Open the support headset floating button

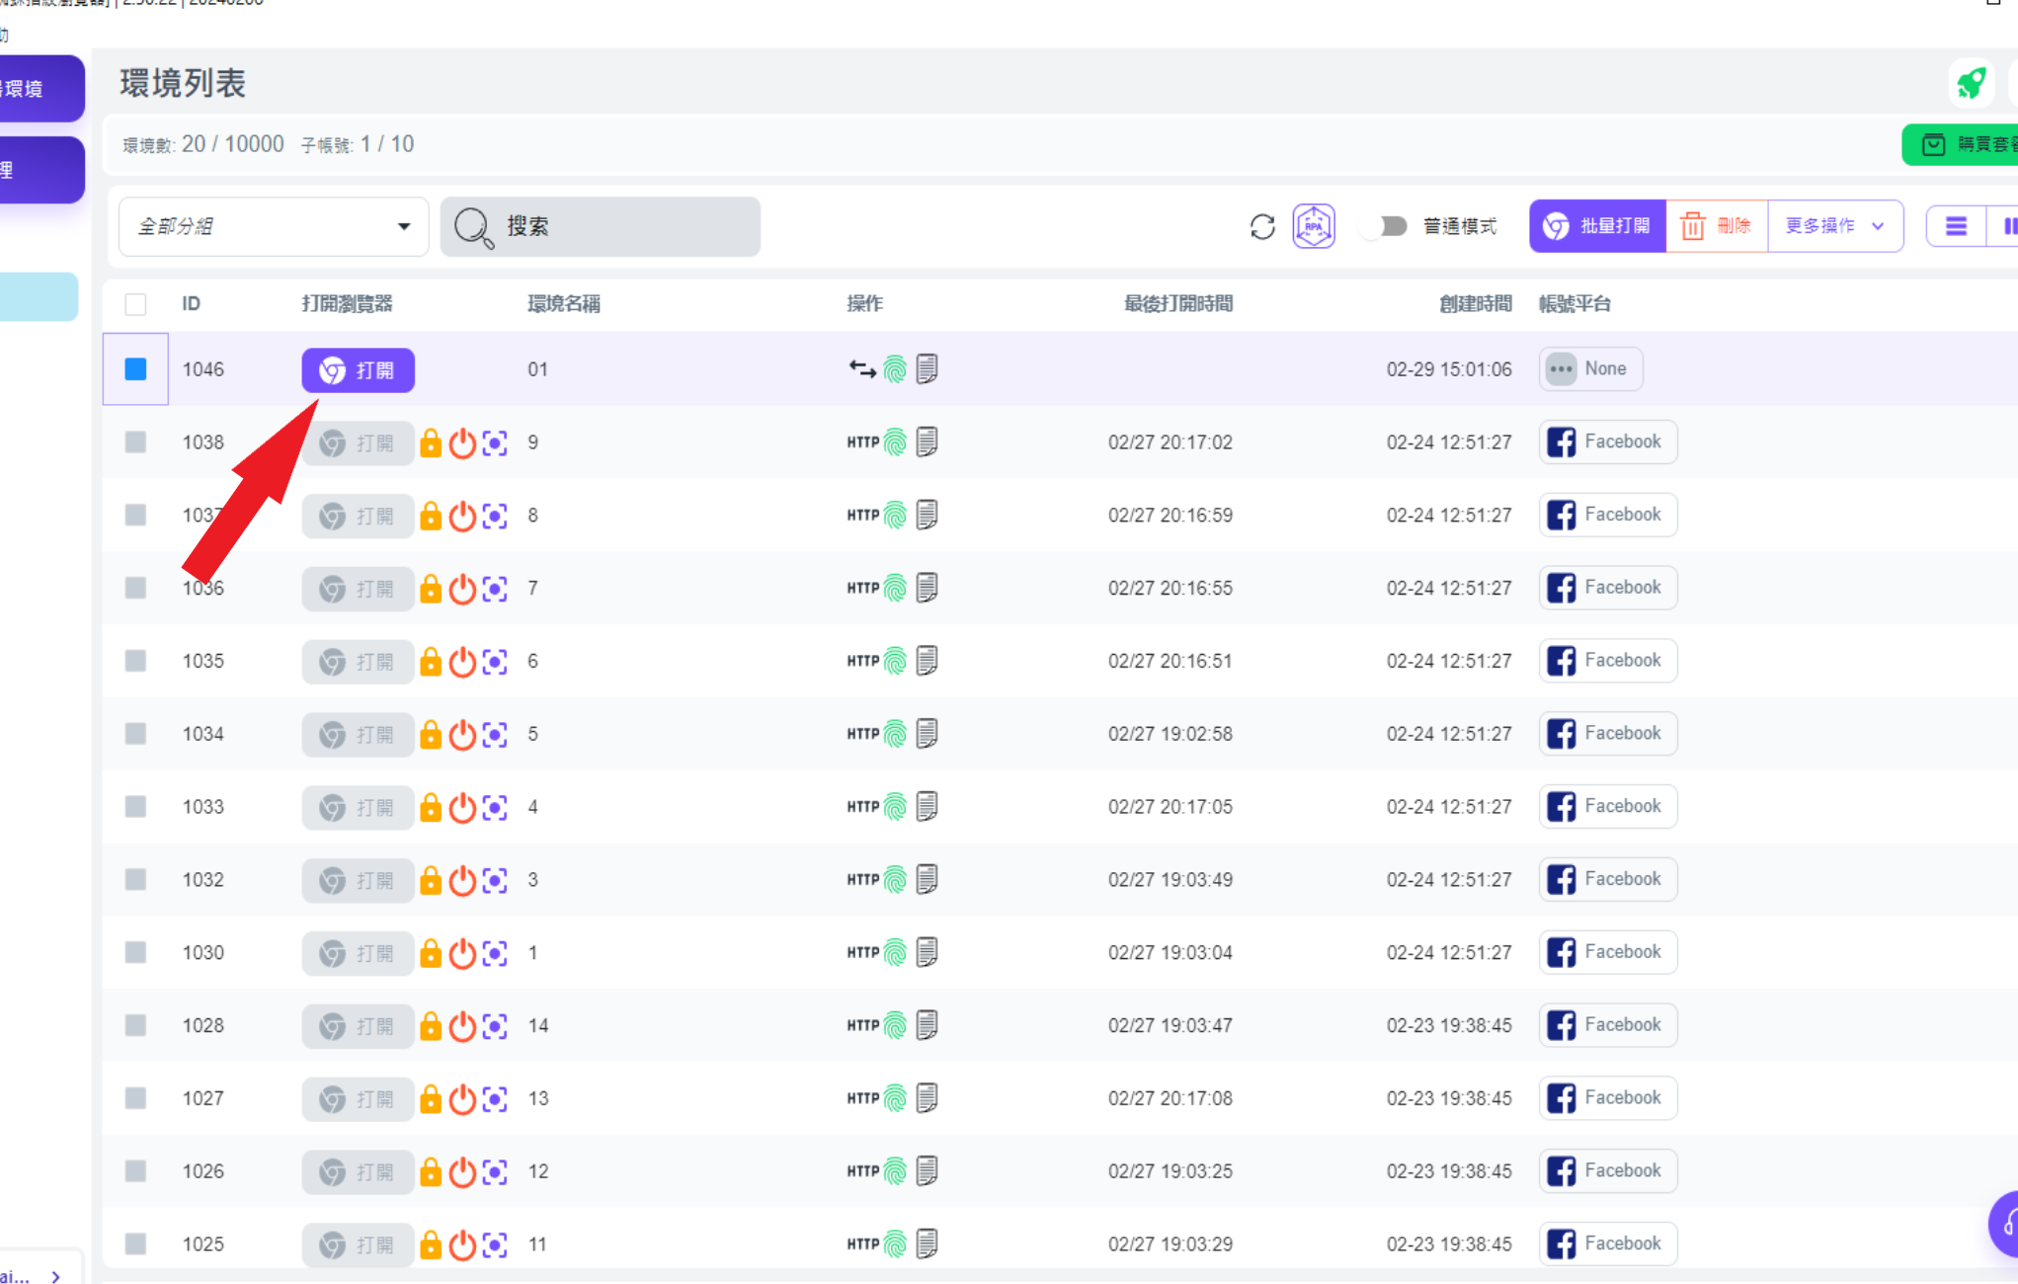pos(2005,1225)
